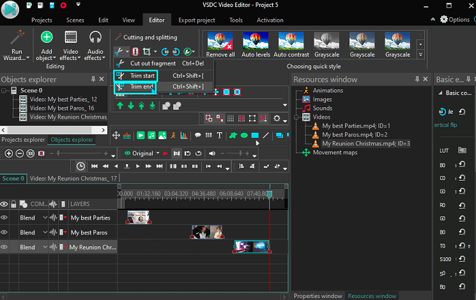Apply the Auto levels quick style
Screen dimensions: 476x300
tap(256, 45)
